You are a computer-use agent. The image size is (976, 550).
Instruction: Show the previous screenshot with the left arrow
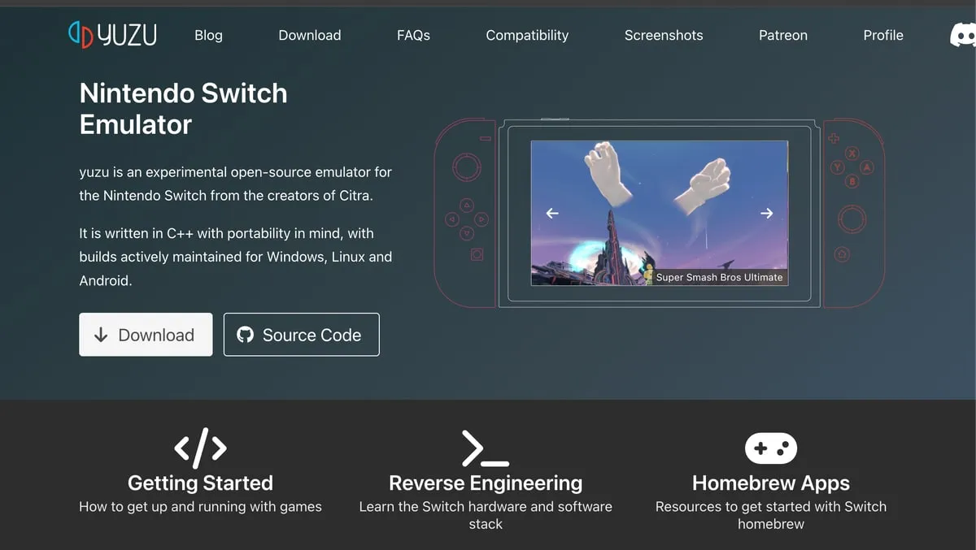(x=552, y=213)
